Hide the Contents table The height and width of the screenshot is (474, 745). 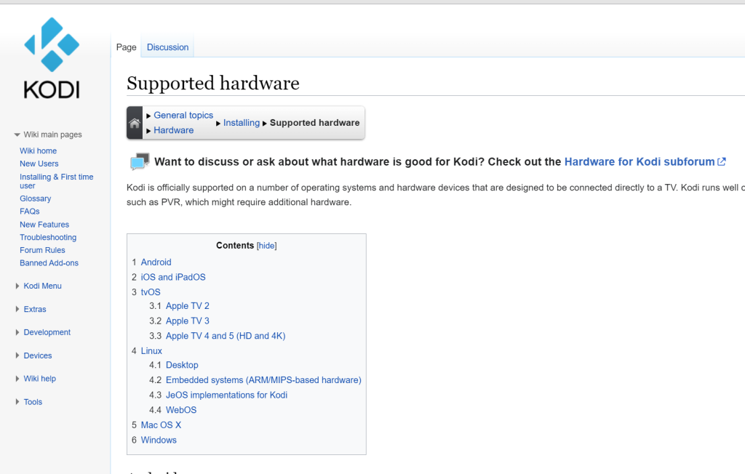tap(266, 246)
